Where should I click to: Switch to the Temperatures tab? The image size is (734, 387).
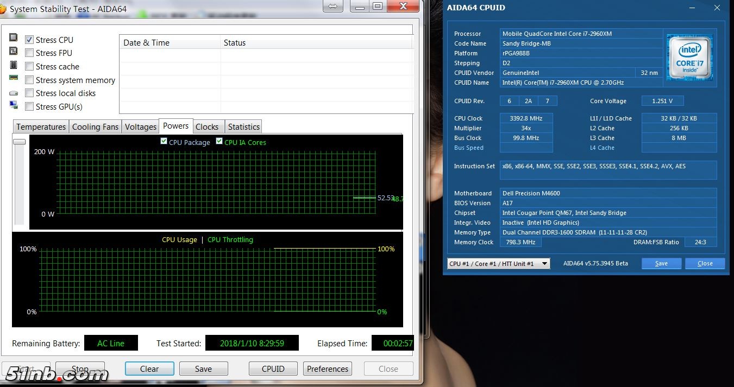[x=41, y=127]
